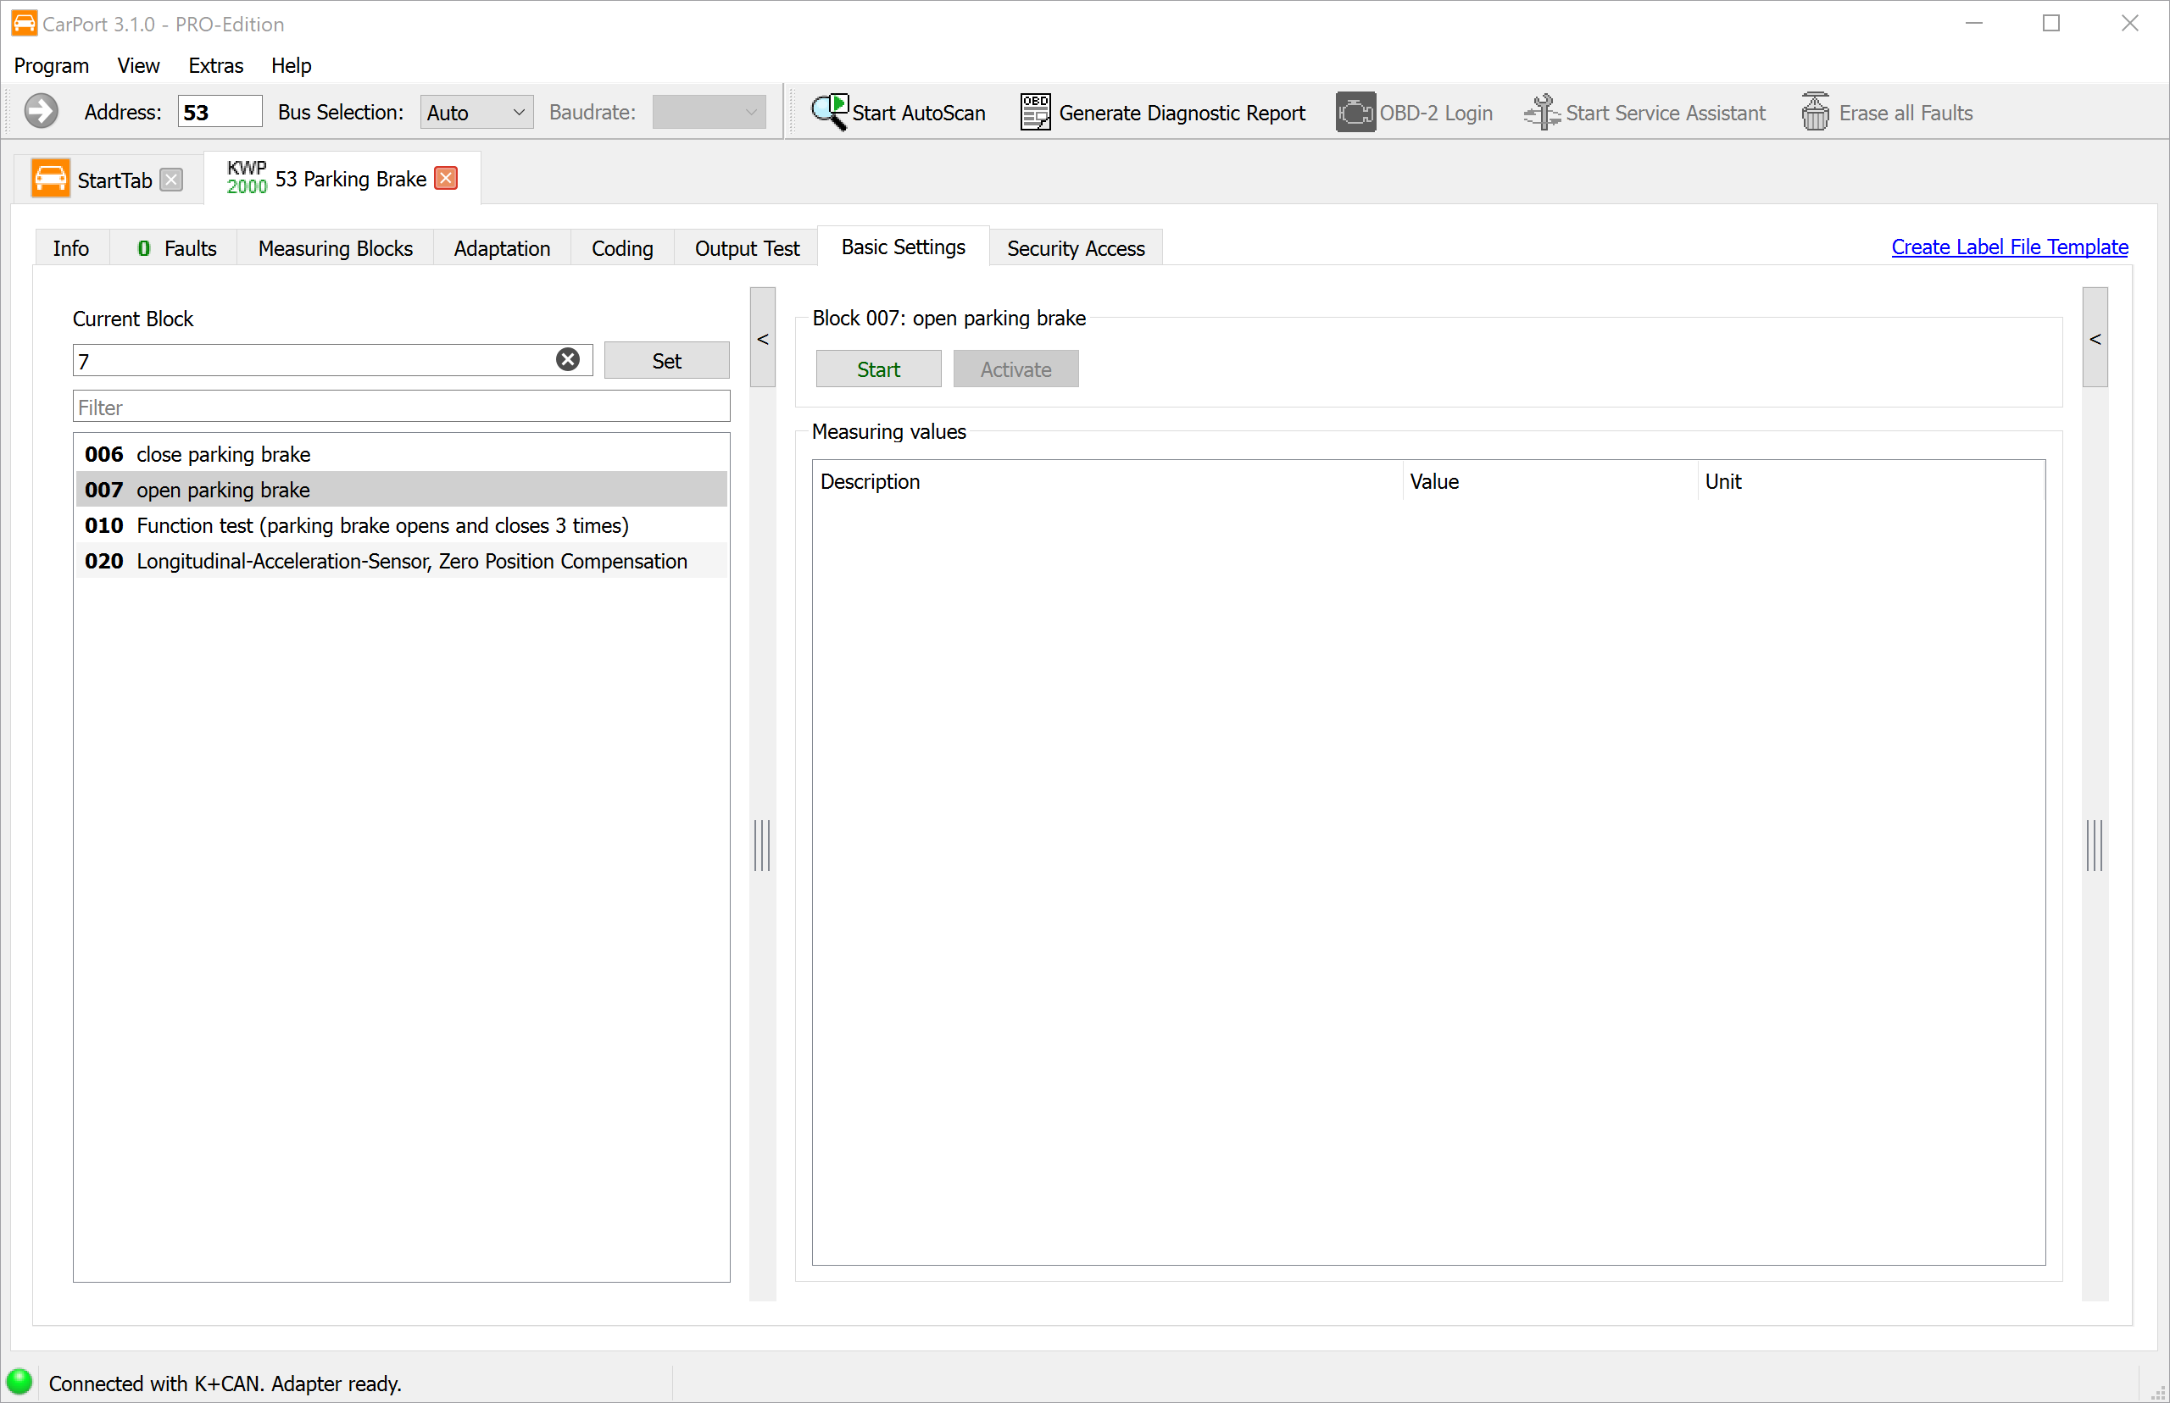The image size is (2170, 1403).
Task: Click the connect arrow icon beside Address
Action: [x=41, y=112]
